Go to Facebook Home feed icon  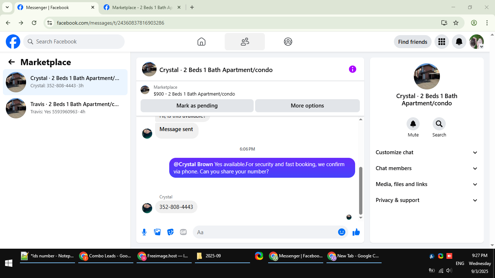coord(201,42)
